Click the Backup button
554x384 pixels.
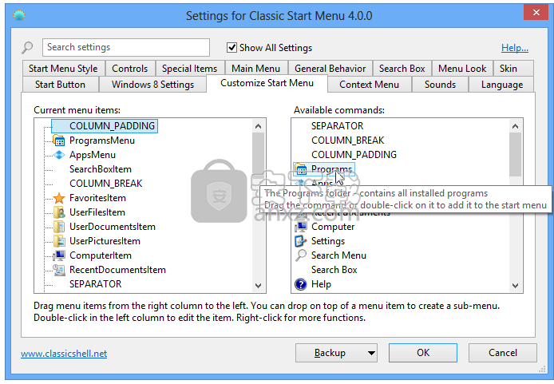point(330,353)
